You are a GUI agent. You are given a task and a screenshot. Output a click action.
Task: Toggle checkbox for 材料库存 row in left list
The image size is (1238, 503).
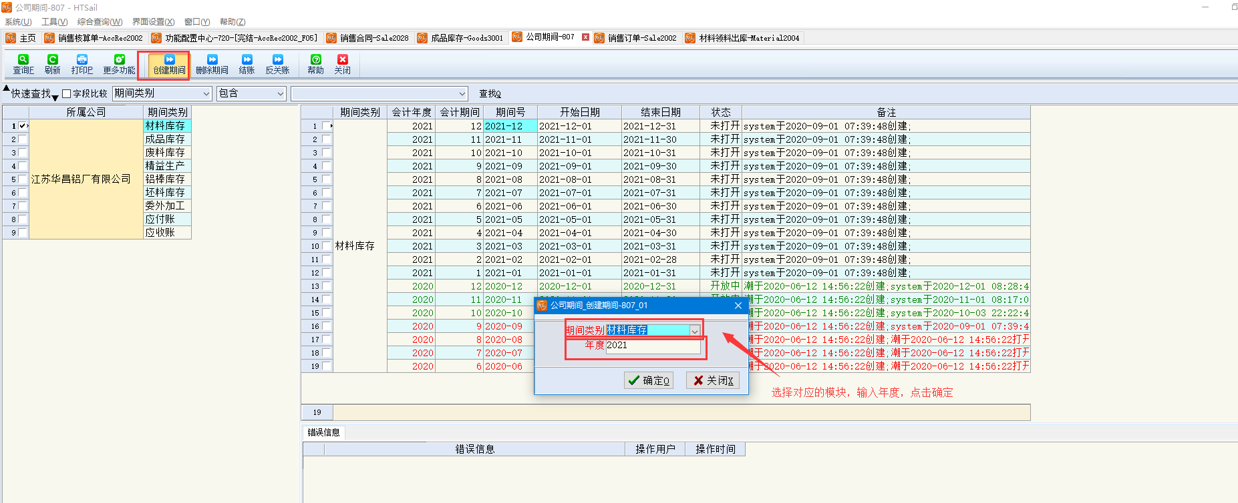[23, 126]
